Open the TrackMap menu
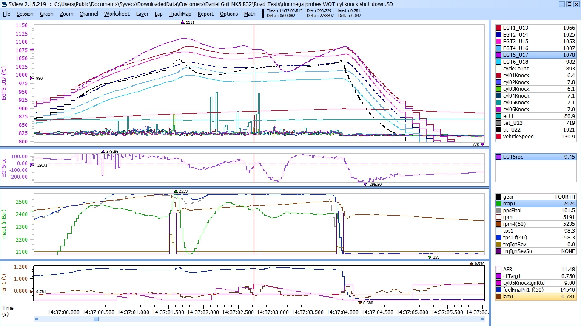The image size is (581, 326). click(x=180, y=14)
